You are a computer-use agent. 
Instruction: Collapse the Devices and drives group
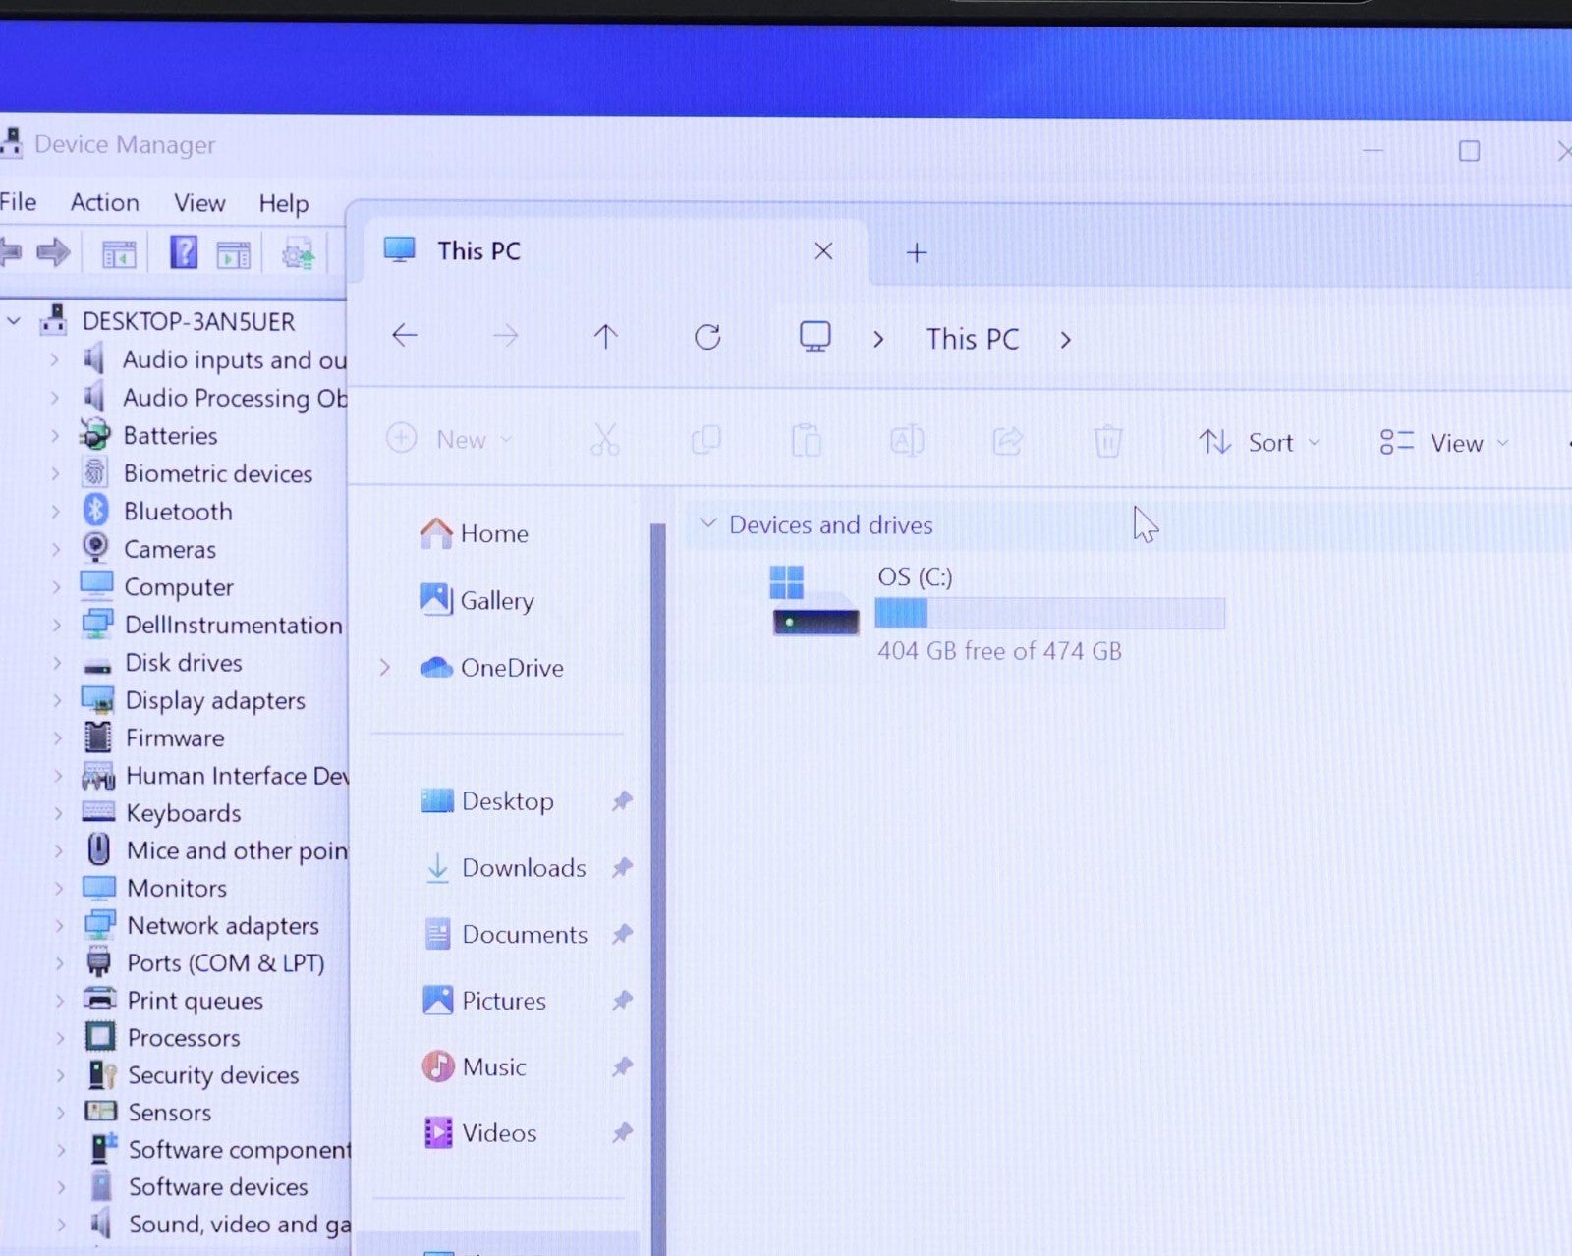(x=707, y=524)
